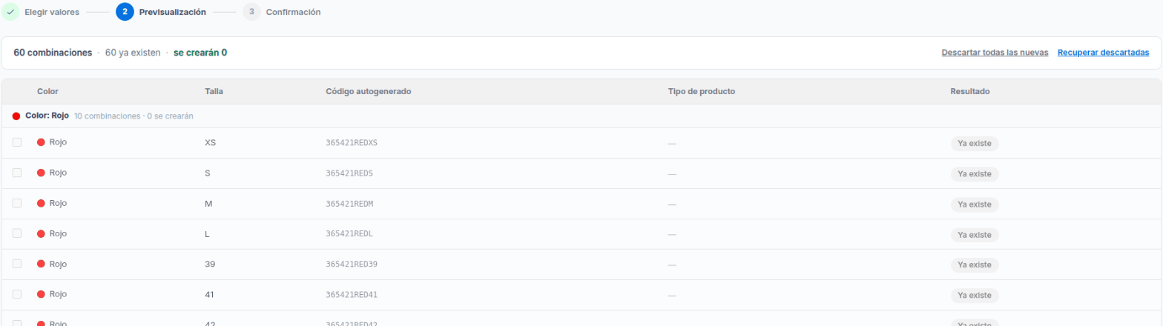Viewport: 1163px width, 326px height.
Task: Click Recuperar descartadas link
Action: click(1103, 53)
